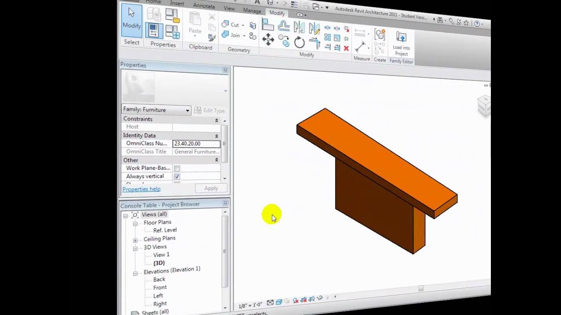Close the Project Browser panel
This screenshot has width=561, height=315.
(225, 203)
